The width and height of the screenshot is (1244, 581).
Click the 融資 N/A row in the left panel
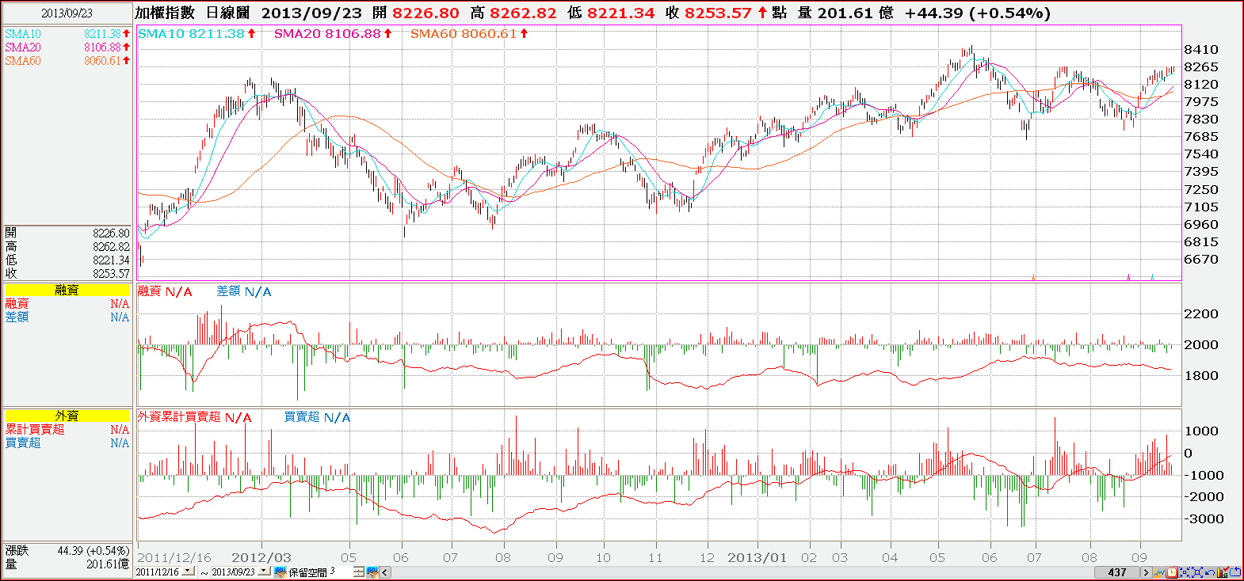(67, 304)
